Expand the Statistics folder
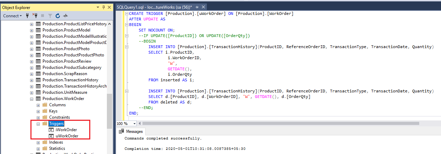This screenshot has height=154, width=441. click(x=38, y=148)
